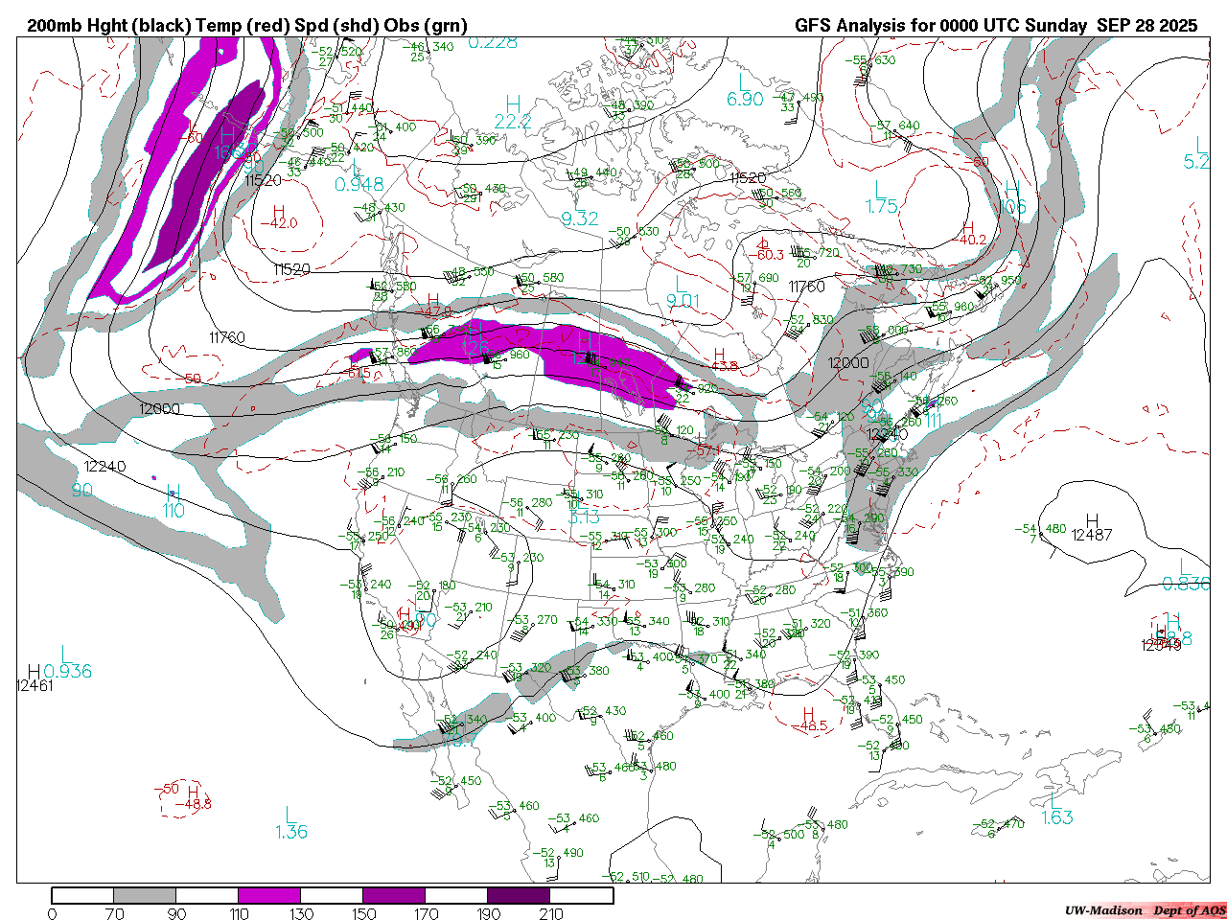Image resolution: width=1227 pixels, height=920 pixels.
Task: Select the L 9.32 low marker
Action: coord(579,210)
